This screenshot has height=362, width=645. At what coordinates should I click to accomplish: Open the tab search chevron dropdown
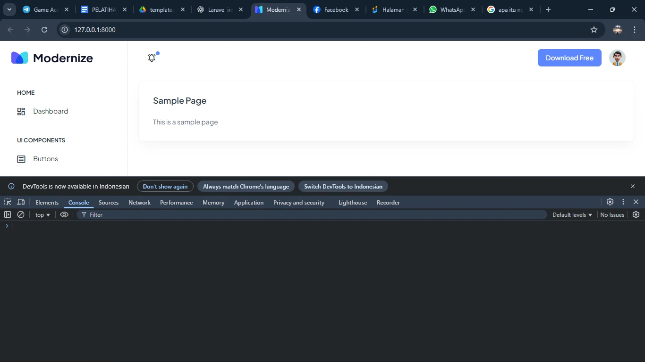(9, 9)
